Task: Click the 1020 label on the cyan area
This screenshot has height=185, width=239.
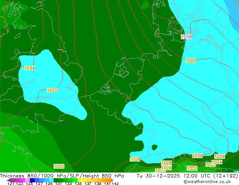Action: 191,61
